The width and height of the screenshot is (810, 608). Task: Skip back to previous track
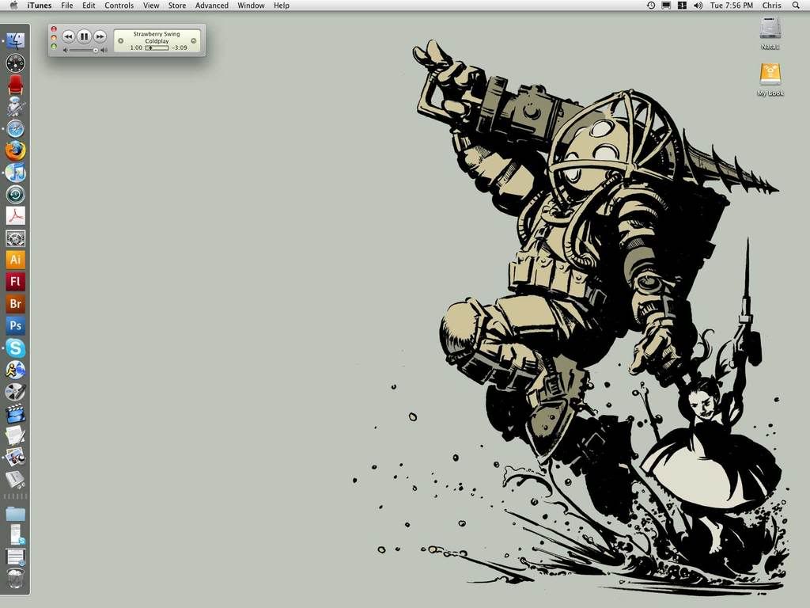pos(68,36)
